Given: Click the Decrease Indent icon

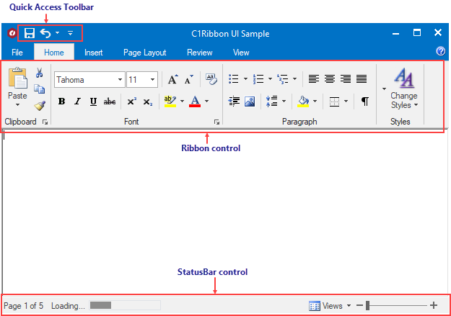Looking at the screenshot, I should (x=234, y=101).
